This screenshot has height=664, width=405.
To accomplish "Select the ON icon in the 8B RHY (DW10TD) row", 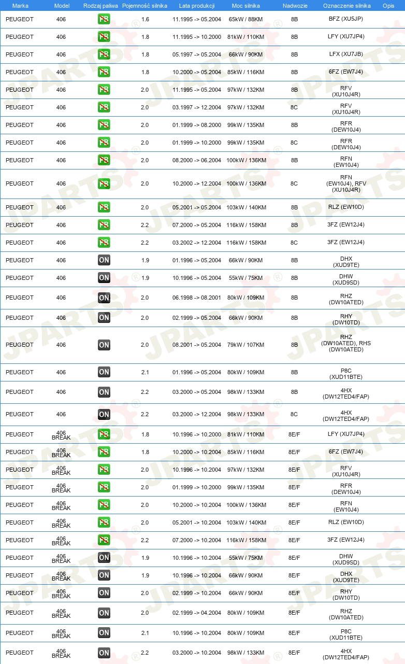I will (x=104, y=318).
